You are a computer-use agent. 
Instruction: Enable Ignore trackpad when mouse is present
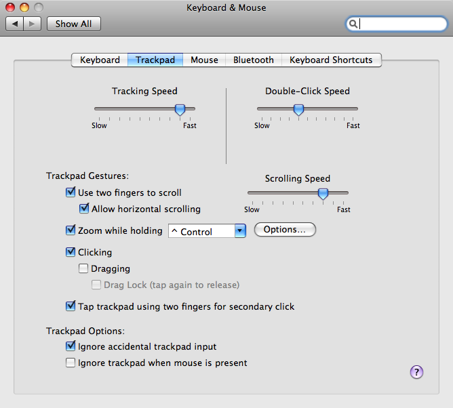point(71,363)
